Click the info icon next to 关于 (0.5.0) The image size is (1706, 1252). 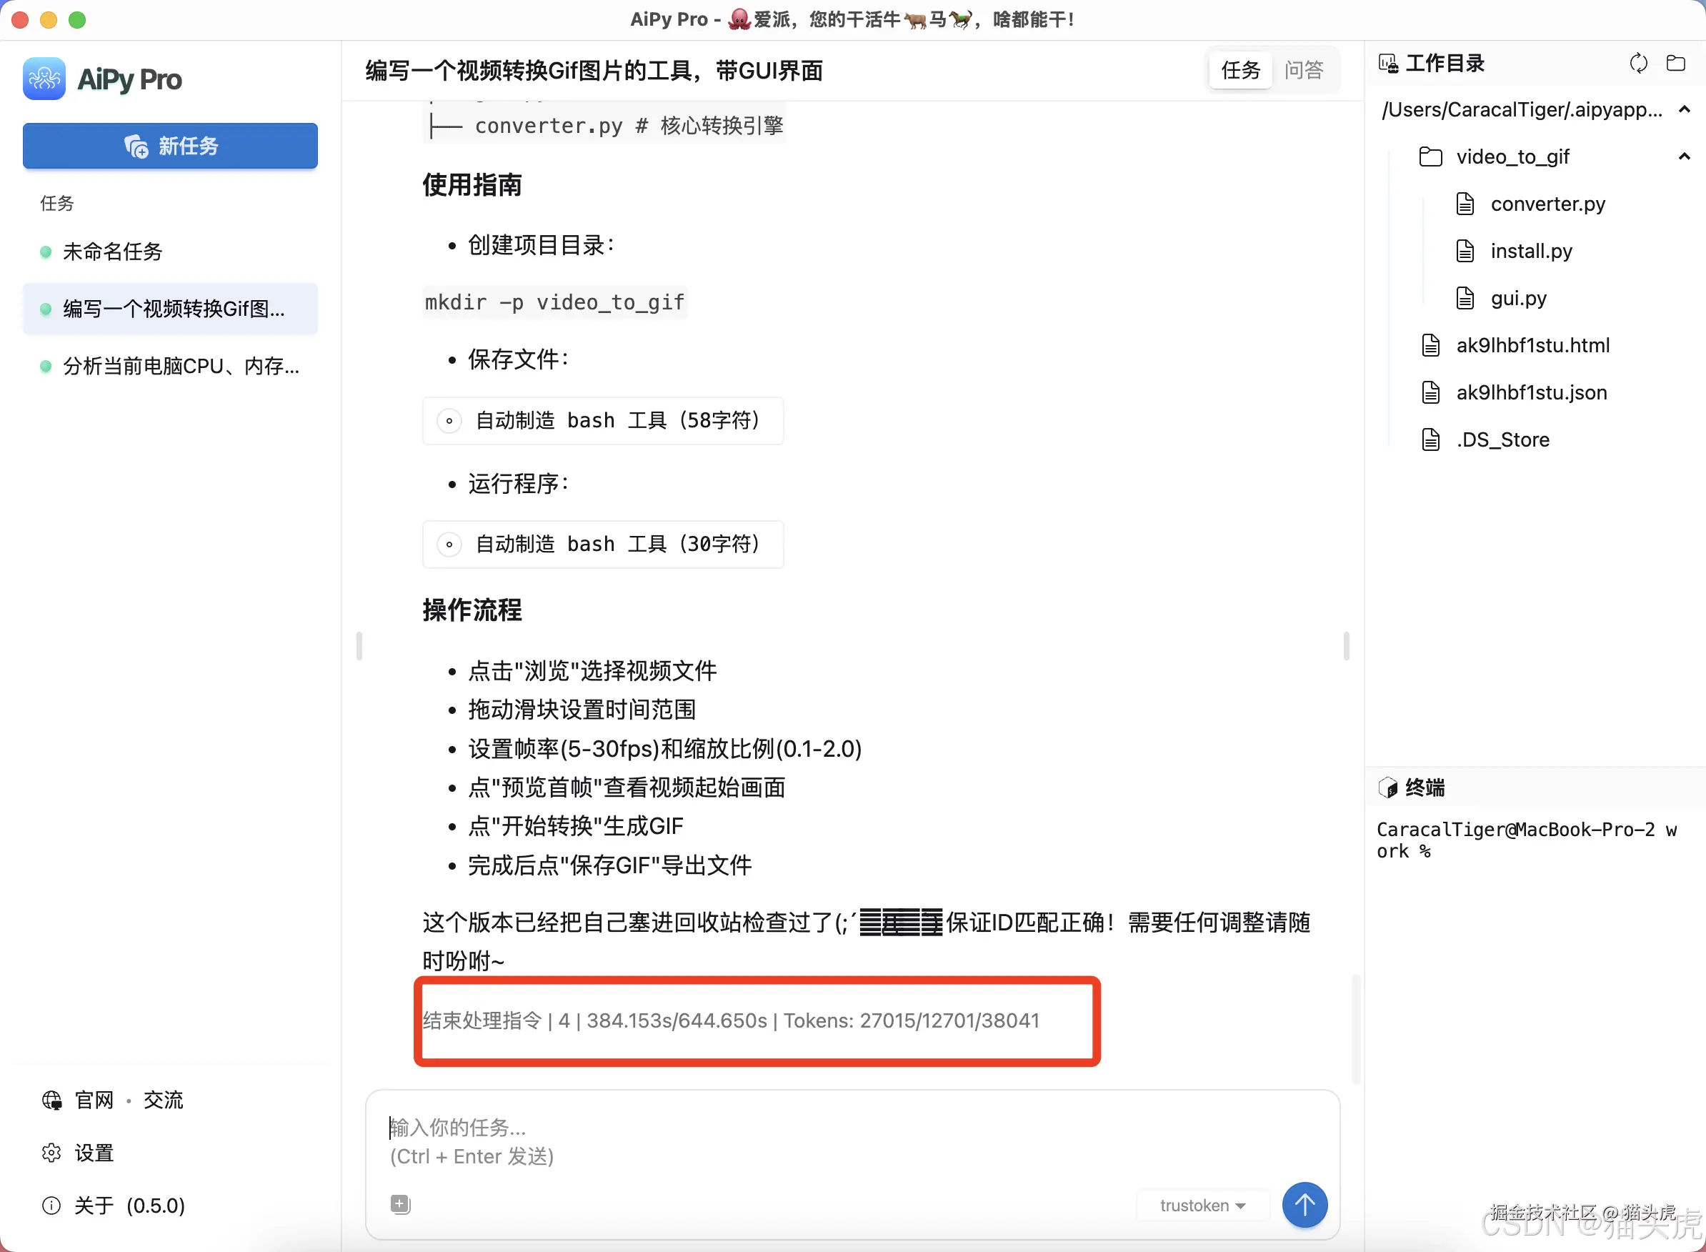pos(51,1205)
